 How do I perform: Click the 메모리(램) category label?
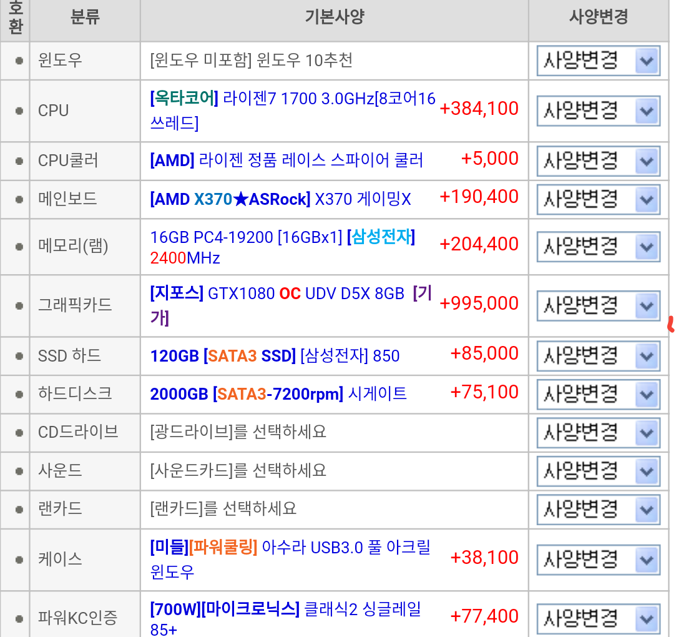[x=73, y=246]
